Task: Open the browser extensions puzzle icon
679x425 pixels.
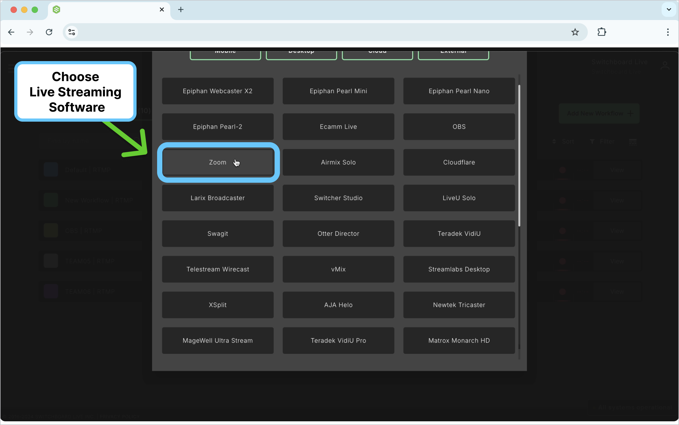Action: [x=602, y=32]
